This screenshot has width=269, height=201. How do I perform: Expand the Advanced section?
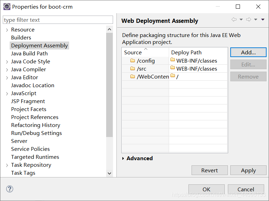coord(123,158)
